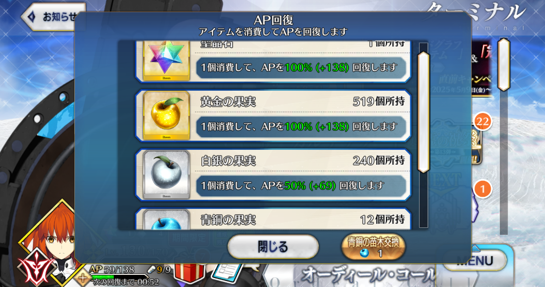Viewport: 545px width, 287px height.
Task: Use 黄金の果実 to restore AP
Action: tap(273, 116)
